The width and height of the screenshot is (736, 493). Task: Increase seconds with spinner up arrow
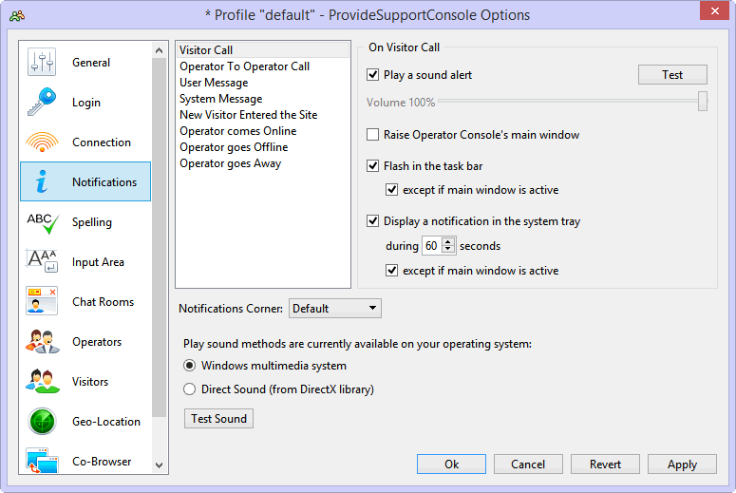tap(448, 242)
